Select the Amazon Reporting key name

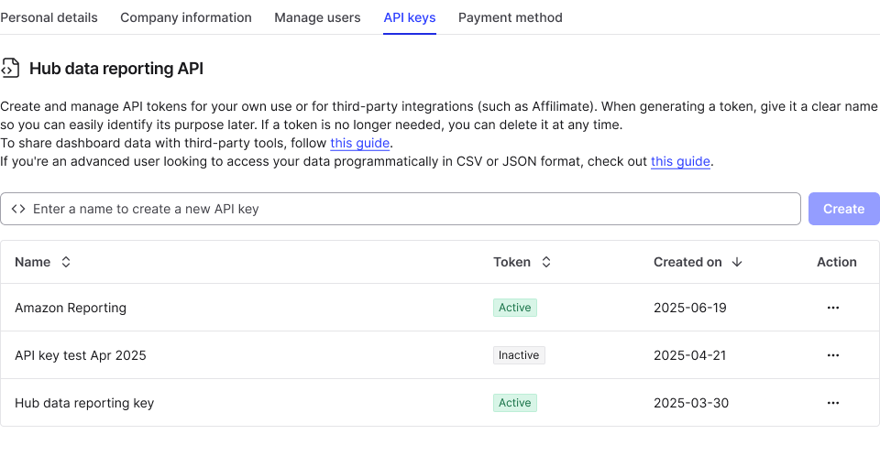(x=71, y=308)
